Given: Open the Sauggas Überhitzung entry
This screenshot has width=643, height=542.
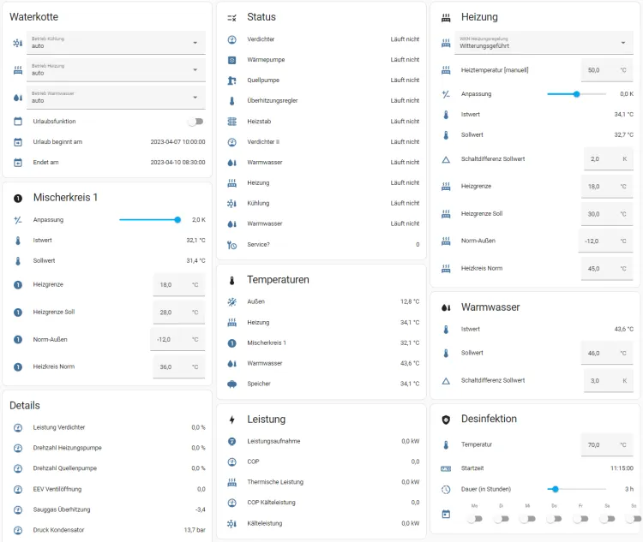Looking at the screenshot, I should click(x=109, y=509).
